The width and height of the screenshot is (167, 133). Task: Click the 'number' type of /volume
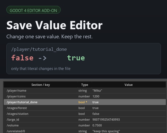(x=84, y=125)
